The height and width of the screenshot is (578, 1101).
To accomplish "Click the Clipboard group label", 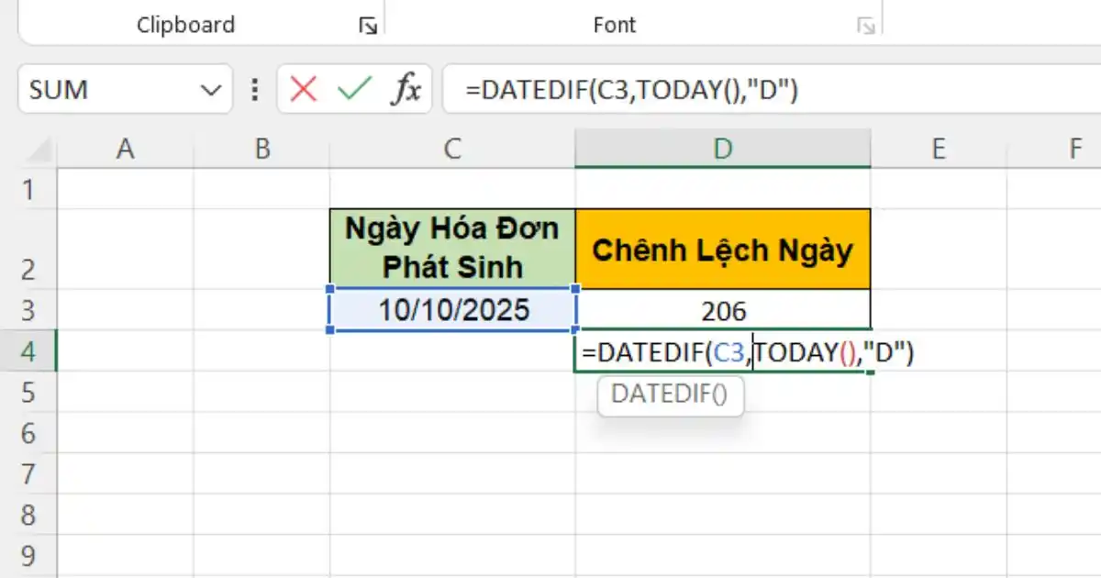I will [185, 25].
